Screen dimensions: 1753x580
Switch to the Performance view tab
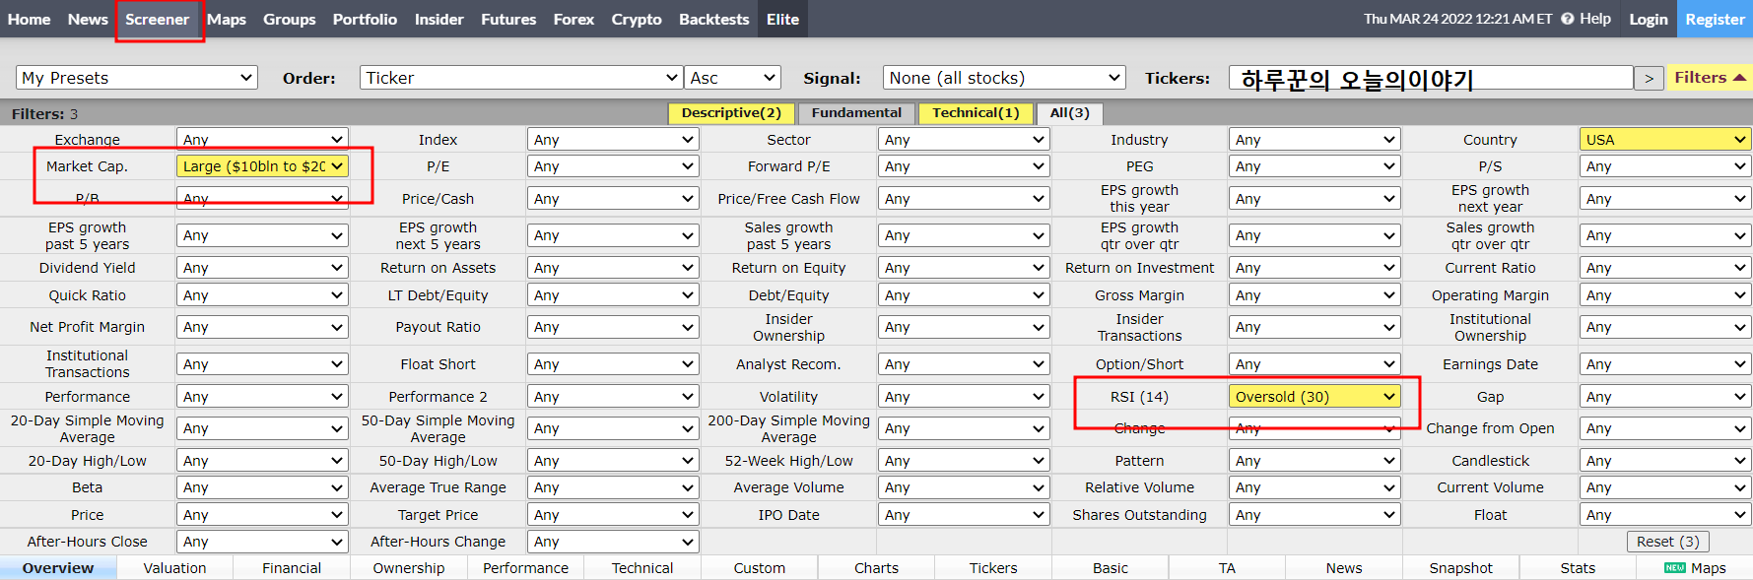[526, 568]
